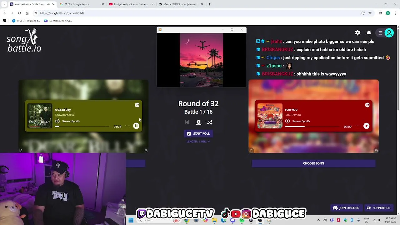Image resolution: width=400 pixels, height=225 pixels.
Task: Open the settings gear on songbattle page
Action: [x=358, y=33]
